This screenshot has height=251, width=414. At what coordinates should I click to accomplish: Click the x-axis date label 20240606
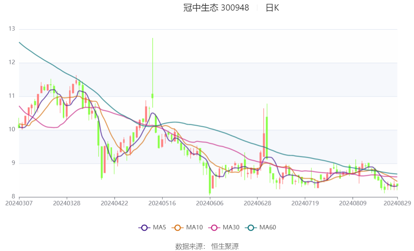click(x=210, y=203)
